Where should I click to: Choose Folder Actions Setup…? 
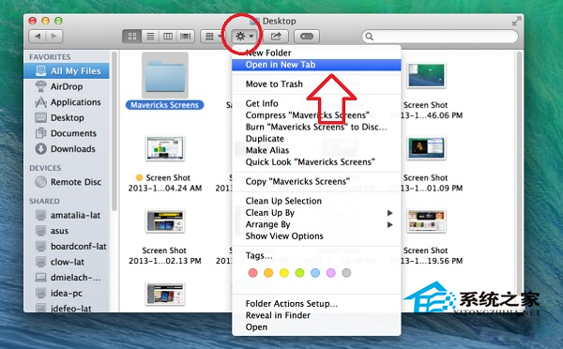click(x=316, y=304)
